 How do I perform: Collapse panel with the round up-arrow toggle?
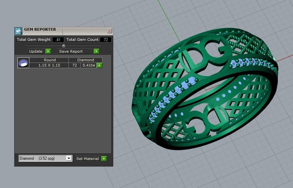click(x=64, y=45)
